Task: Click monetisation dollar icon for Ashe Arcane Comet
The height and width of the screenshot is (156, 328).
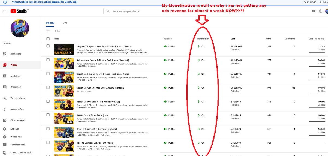Action: click(x=199, y=60)
